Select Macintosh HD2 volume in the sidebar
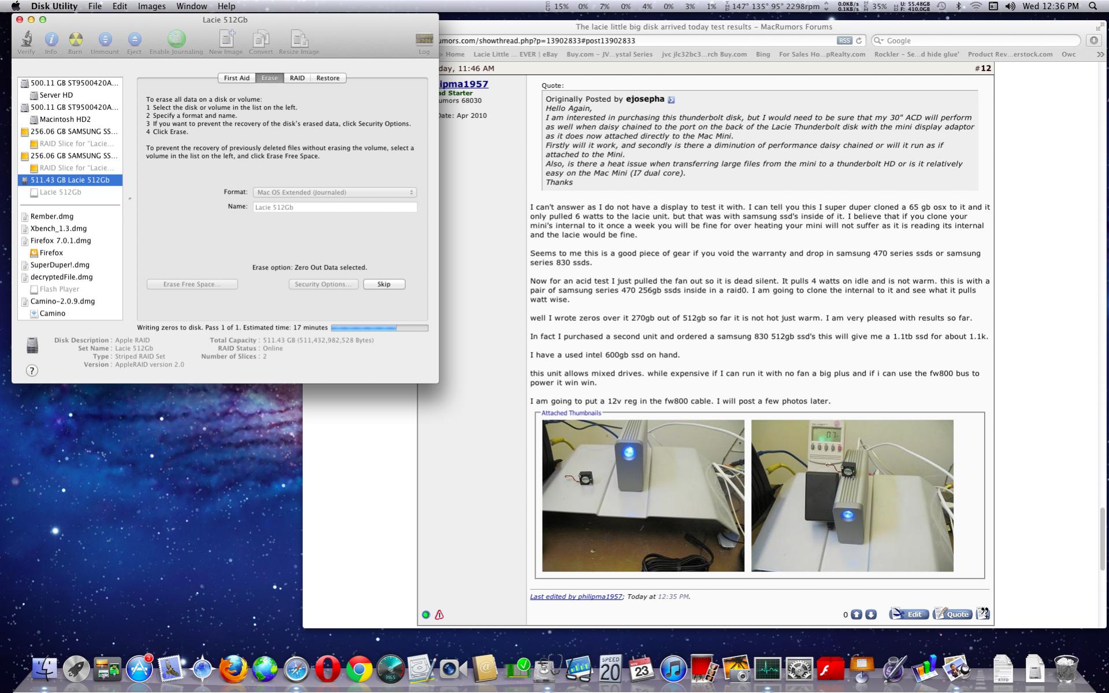1109x693 pixels. pyautogui.click(x=65, y=119)
